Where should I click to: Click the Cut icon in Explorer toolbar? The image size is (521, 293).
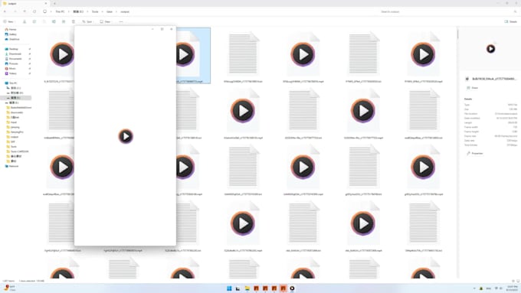[25, 21]
